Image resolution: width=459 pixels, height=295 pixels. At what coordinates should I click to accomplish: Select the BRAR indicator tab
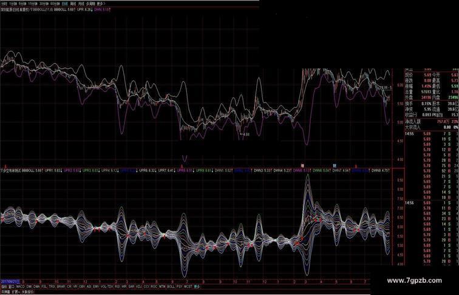click(x=61, y=287)
